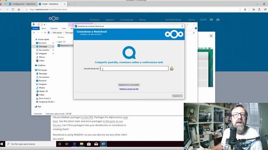Click the 'Get Nextcloud' link on the website

[x=173, y=20]
